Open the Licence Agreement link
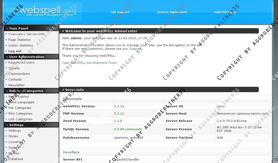 tap(172, 12)
